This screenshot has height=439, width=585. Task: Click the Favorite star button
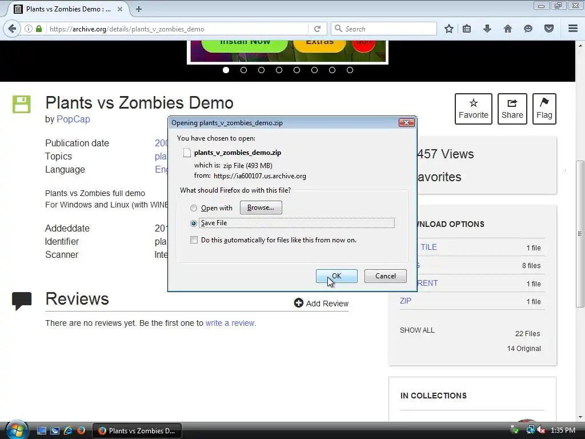click(474, 109)
